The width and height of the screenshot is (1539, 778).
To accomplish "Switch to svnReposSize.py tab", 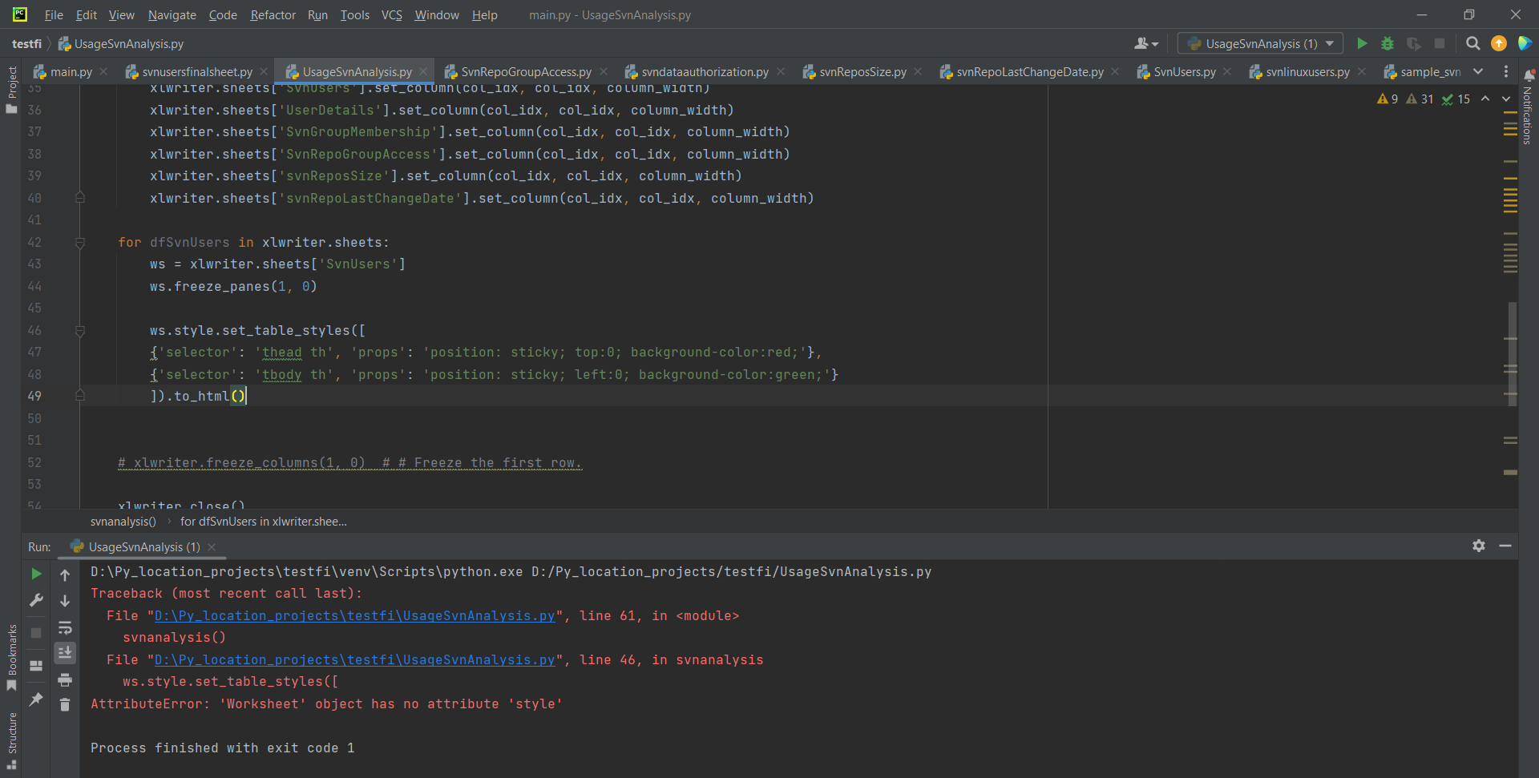I will click(x=862, y=71).
